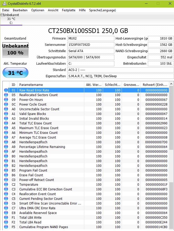Click the Host-Schreibvorgänge value 1562 GB

161,45
